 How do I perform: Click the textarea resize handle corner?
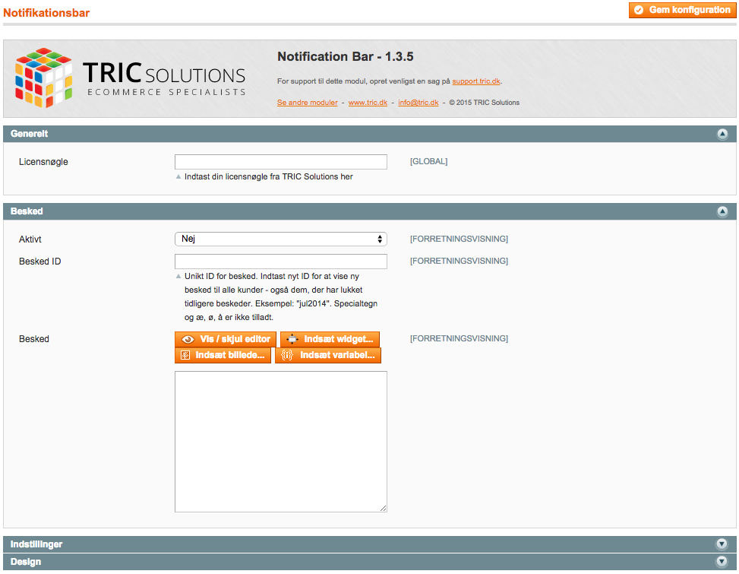pyautogui.click(x=384, y=509)
